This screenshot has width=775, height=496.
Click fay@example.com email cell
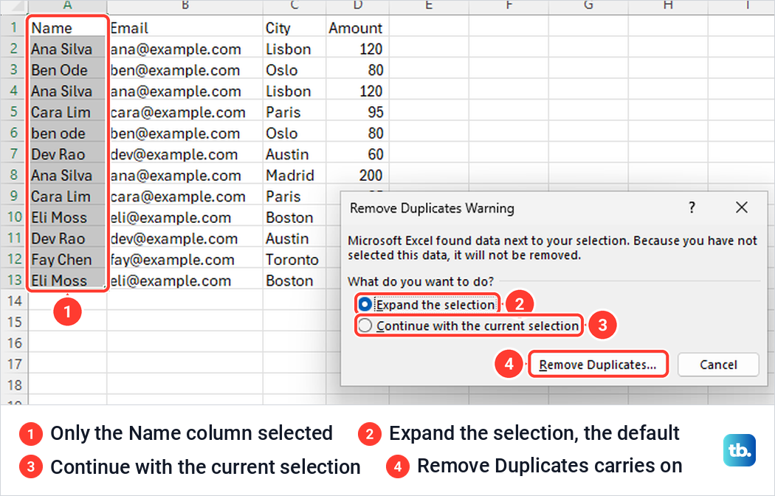(x=185, y=259)
